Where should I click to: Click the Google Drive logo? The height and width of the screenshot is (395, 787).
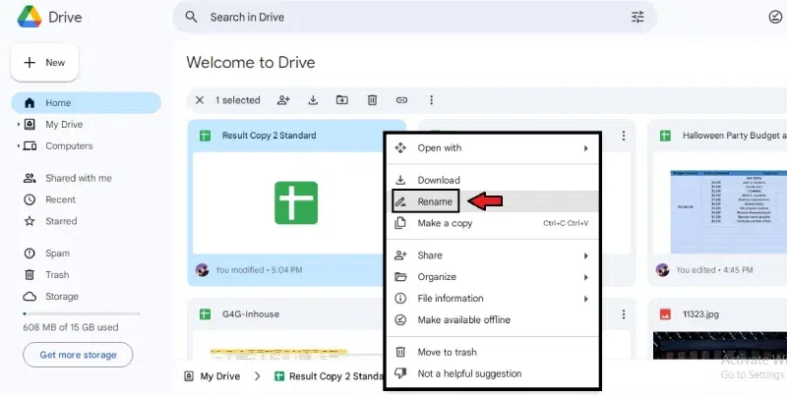(x=30, y=17)
